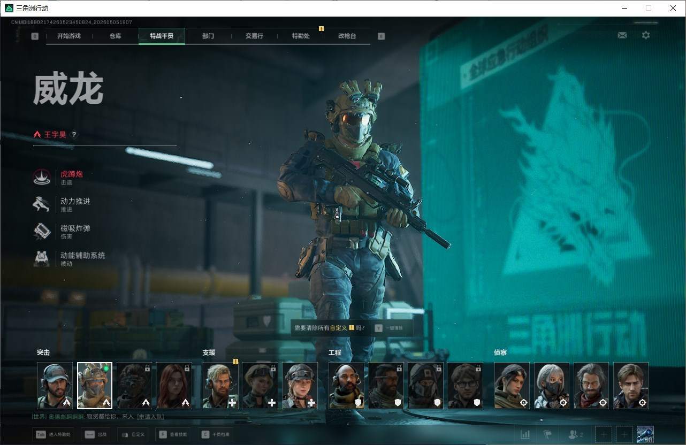The image size is (686, 445).
Task: Close the 三角洲行动 window
Action: pos(673,8)
